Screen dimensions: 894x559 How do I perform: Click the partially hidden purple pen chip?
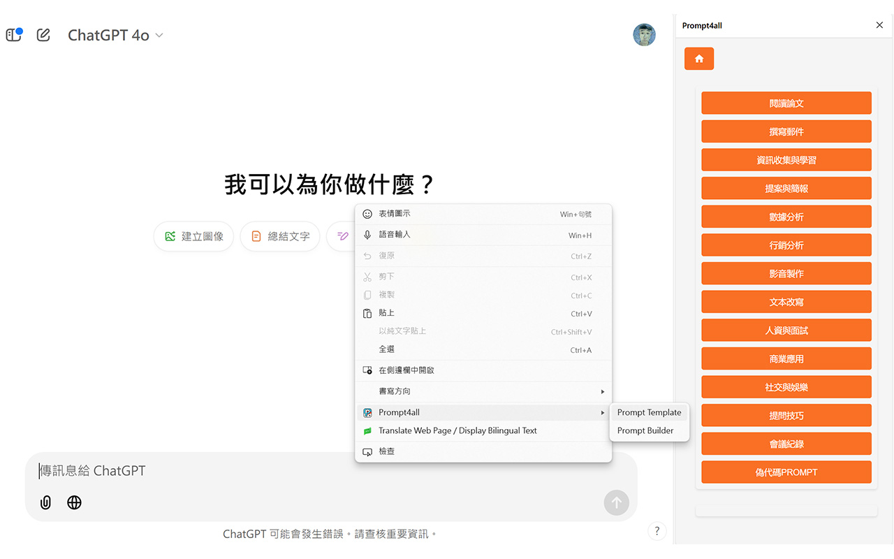341,236
